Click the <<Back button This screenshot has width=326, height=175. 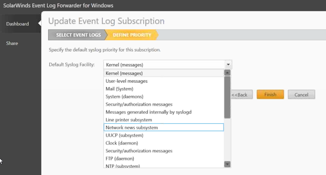[x=242, y=95]
